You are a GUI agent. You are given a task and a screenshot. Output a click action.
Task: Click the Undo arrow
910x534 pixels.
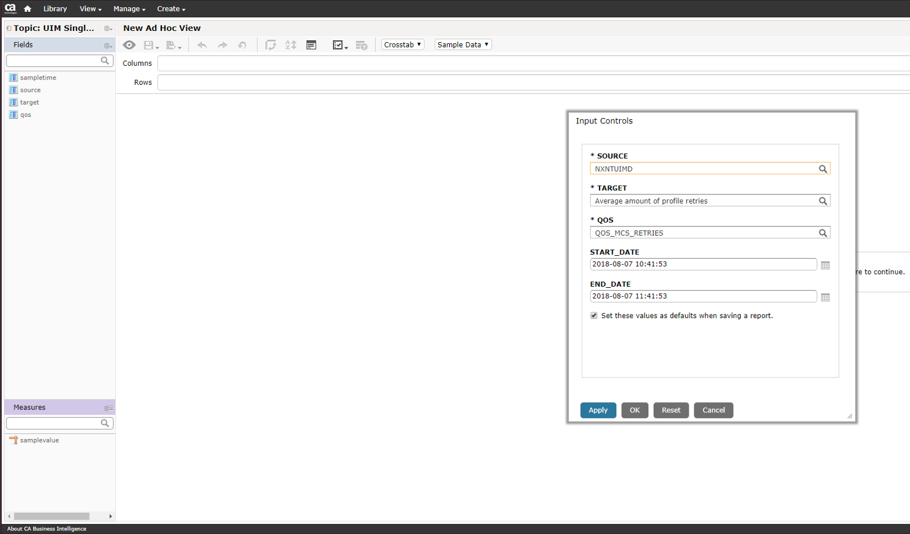202,45
